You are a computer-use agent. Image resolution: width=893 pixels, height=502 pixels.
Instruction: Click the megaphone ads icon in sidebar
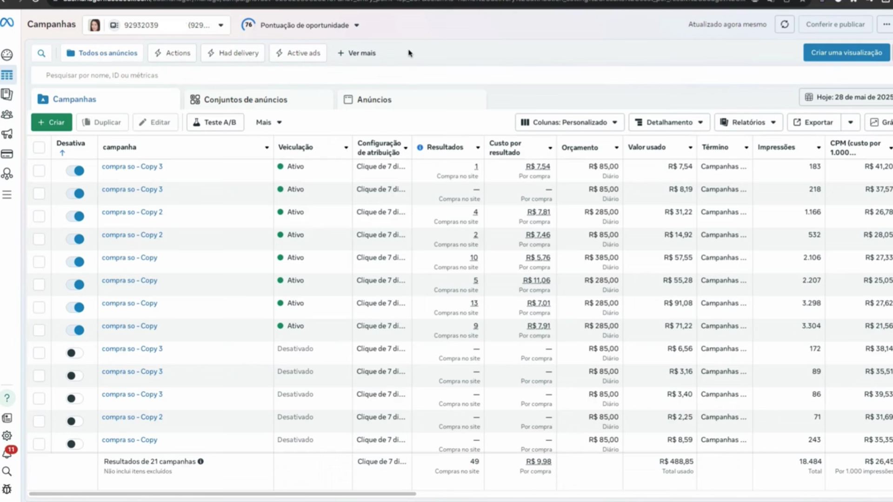(x=7, y=134)
